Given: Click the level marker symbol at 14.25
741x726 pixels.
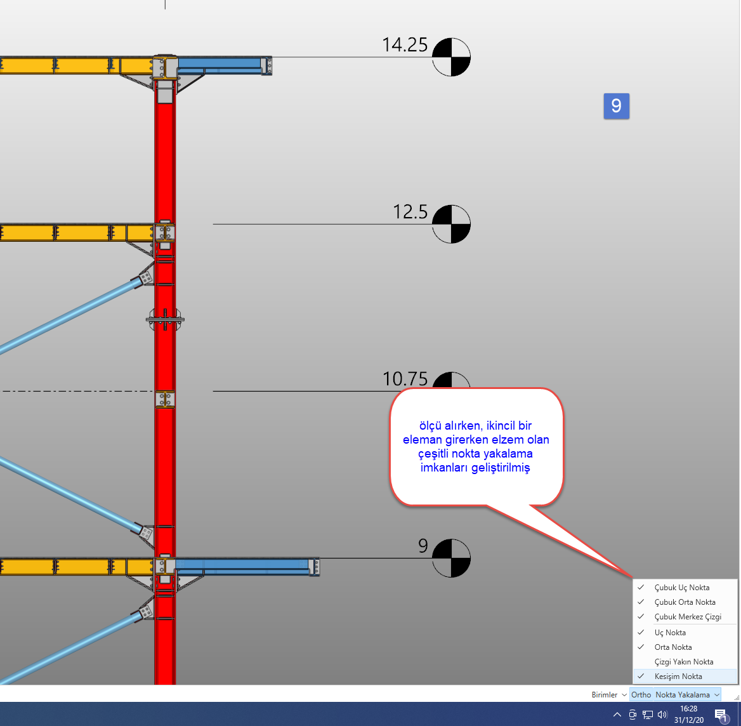Looking at the screenshot, I should pos(451,57).
